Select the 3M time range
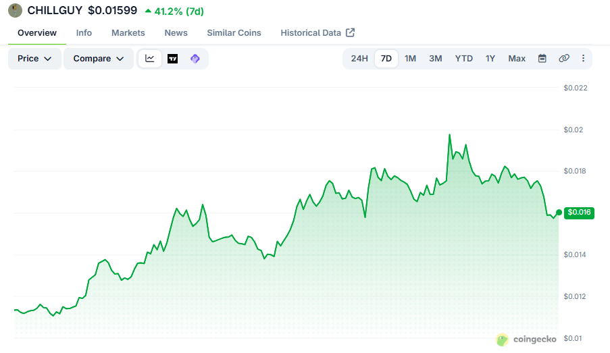This screenshot has height=353, width=610. click(435, 59)
